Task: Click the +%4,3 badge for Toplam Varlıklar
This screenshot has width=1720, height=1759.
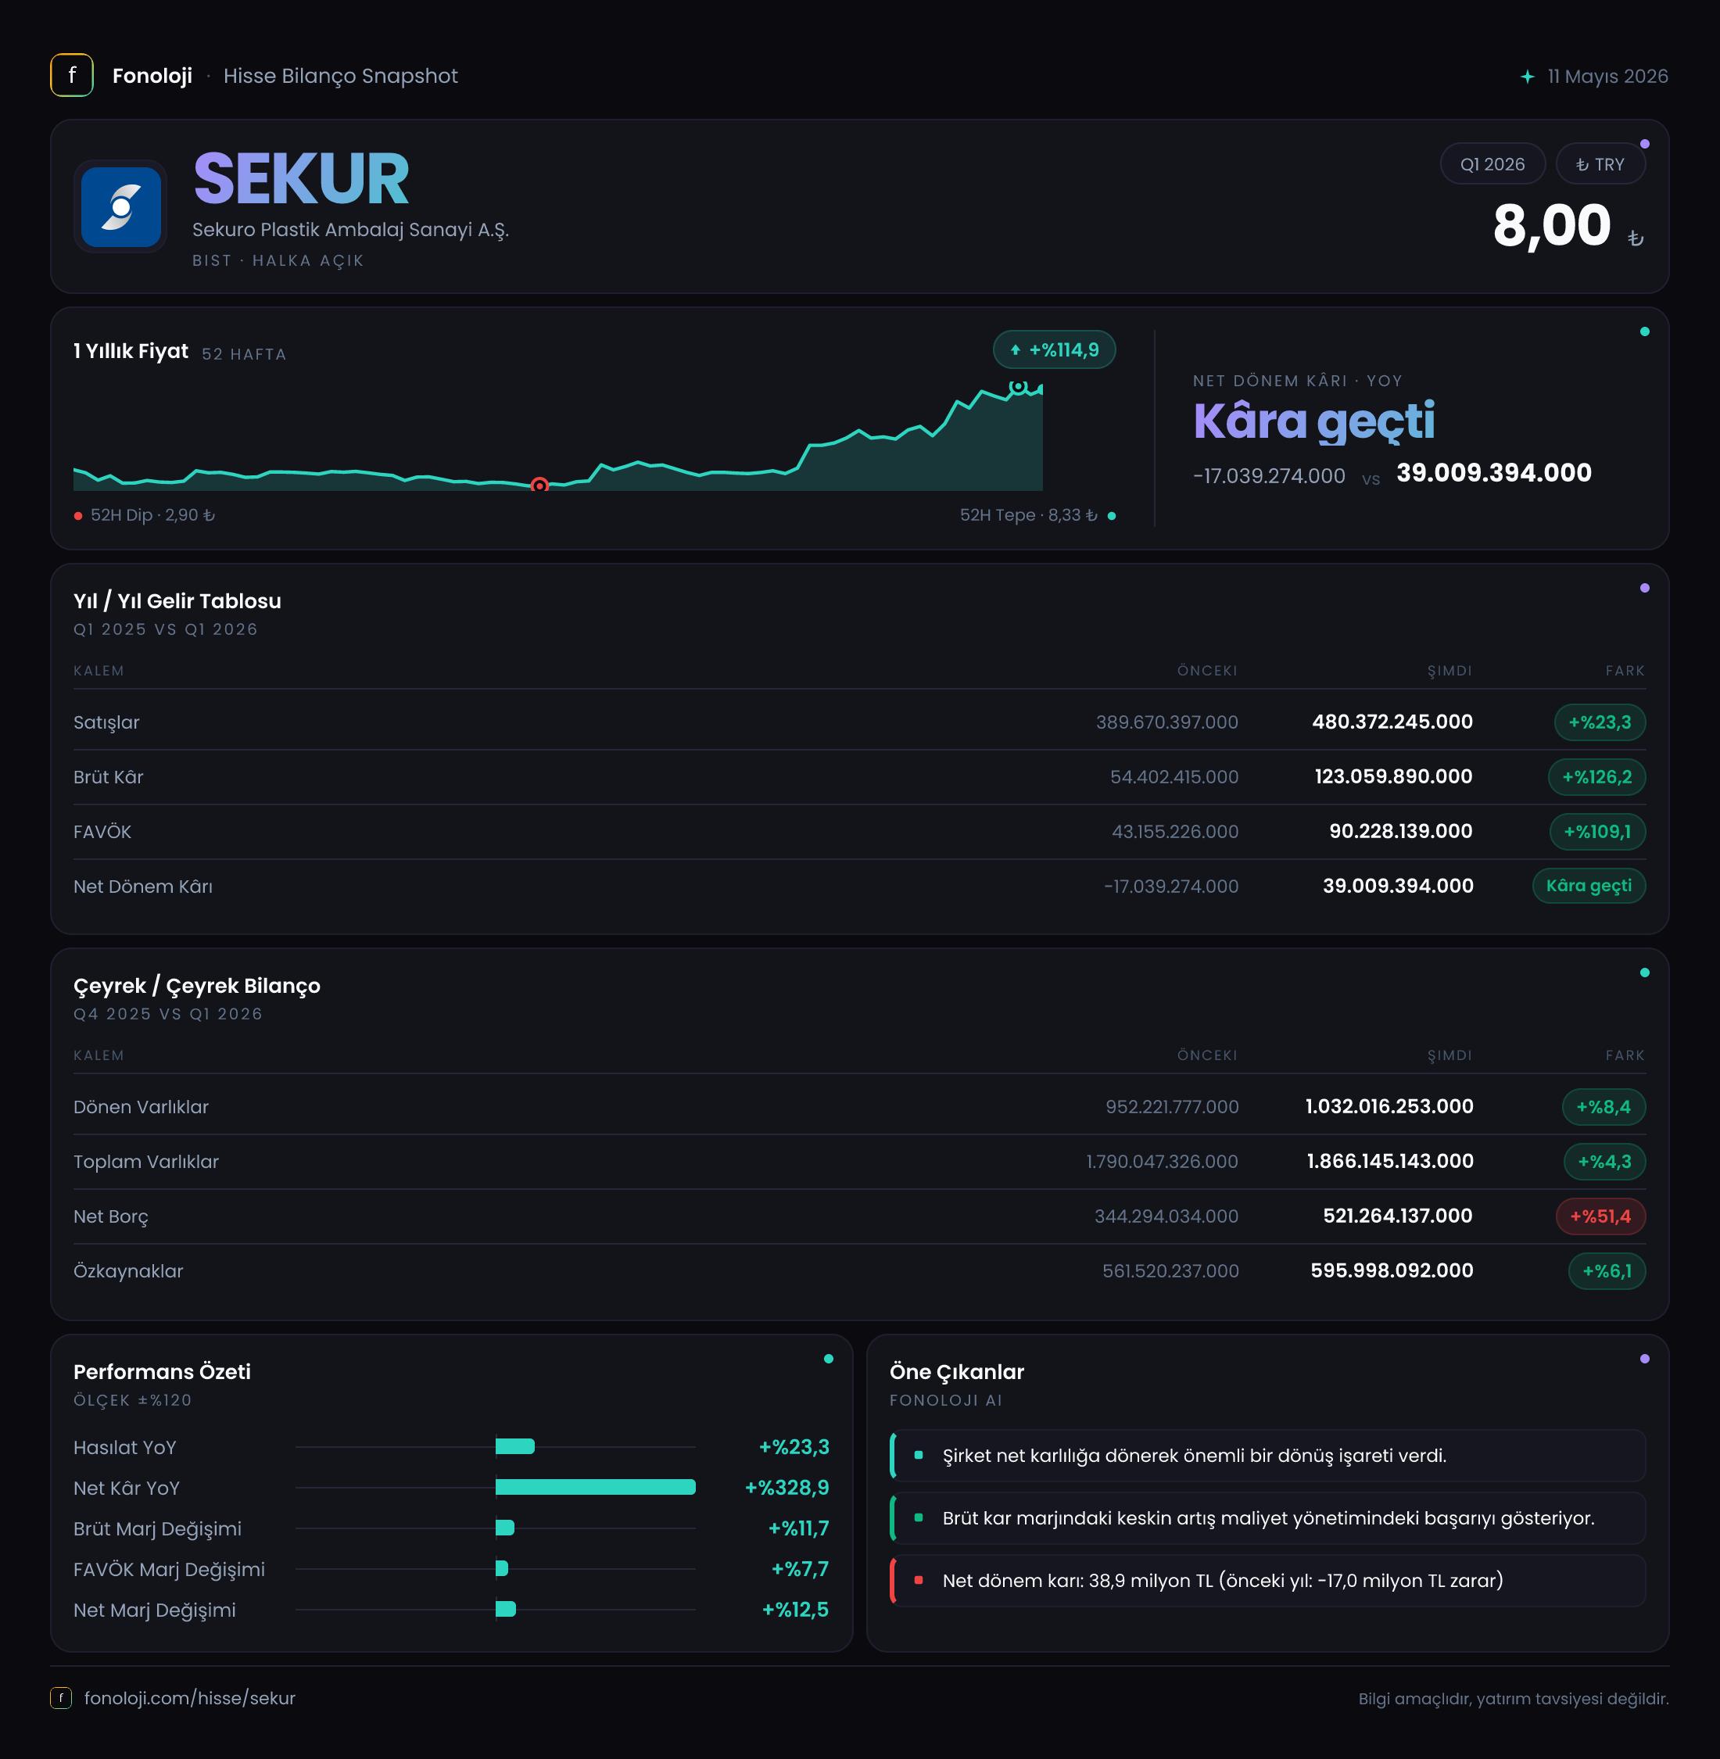Action: 1604,1162
